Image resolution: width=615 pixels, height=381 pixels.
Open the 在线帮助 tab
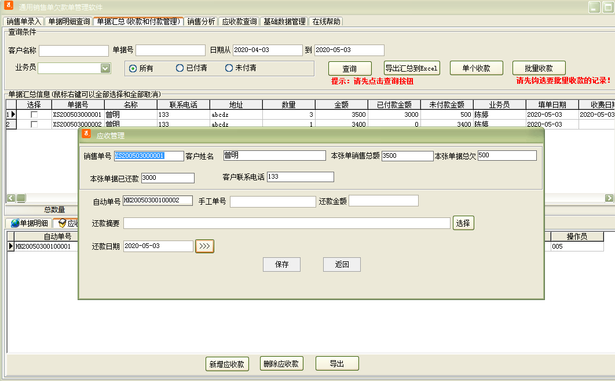(326, 21)
